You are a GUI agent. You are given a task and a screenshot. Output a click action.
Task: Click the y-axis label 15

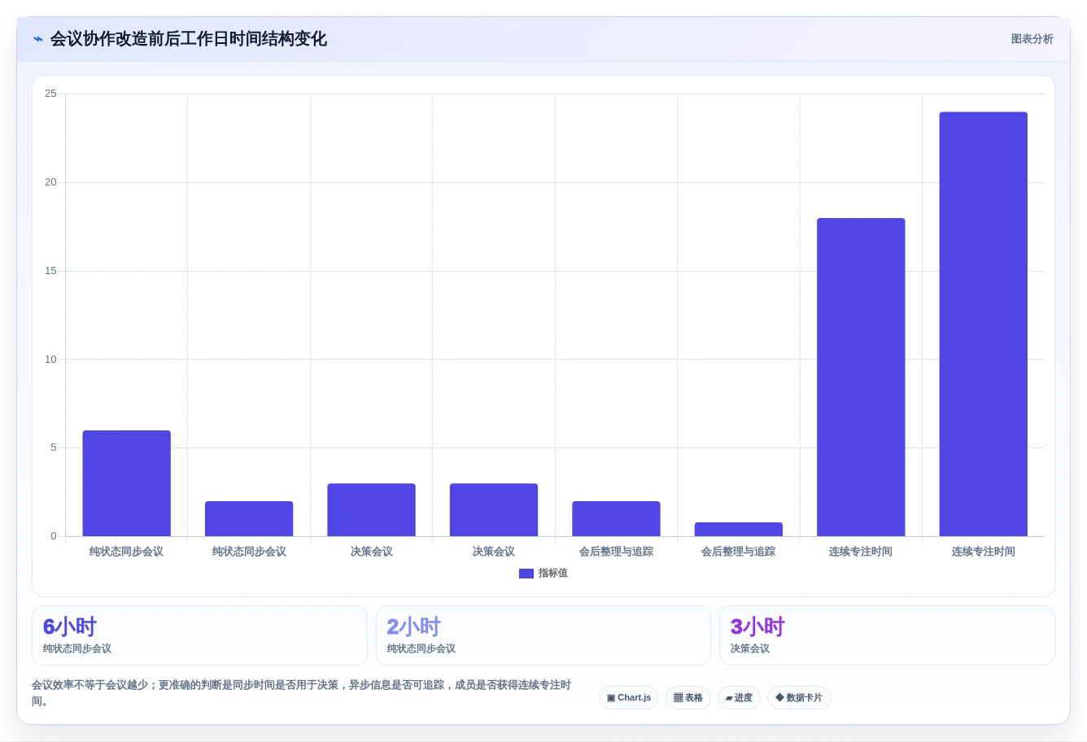click(50, 271)
